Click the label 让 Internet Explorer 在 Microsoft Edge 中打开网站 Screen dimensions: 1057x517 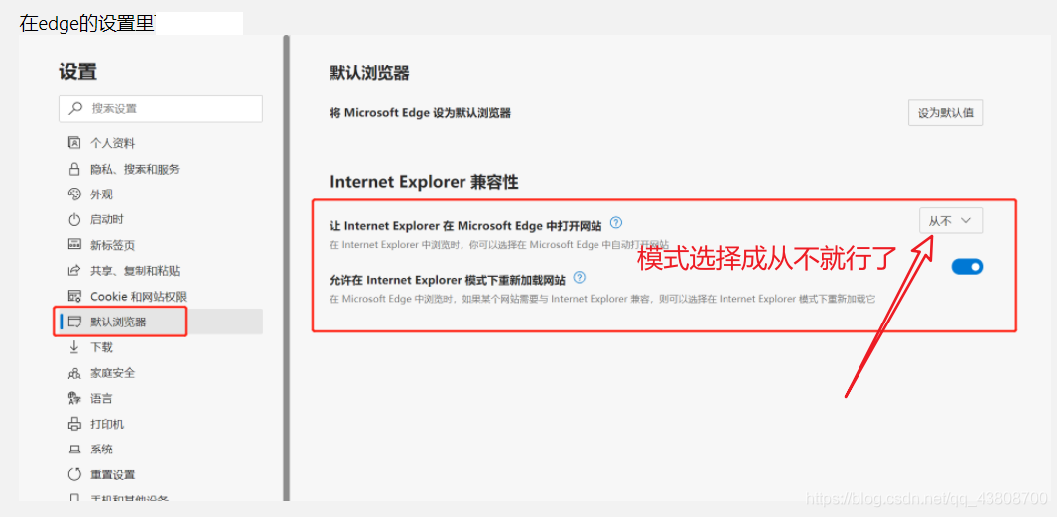[465, 224]
